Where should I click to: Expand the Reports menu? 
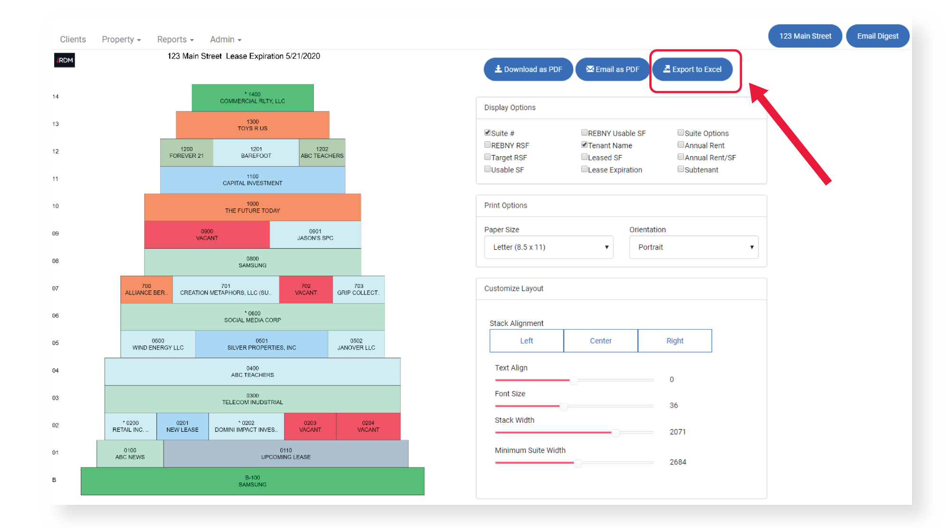175,39
